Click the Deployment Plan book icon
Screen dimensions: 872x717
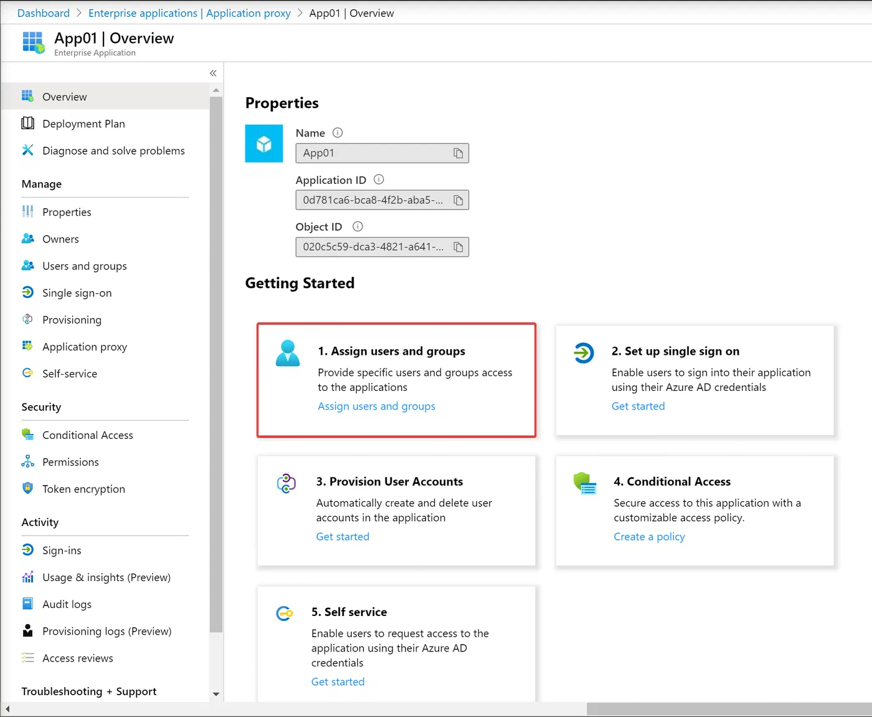(x=27, y=123)
